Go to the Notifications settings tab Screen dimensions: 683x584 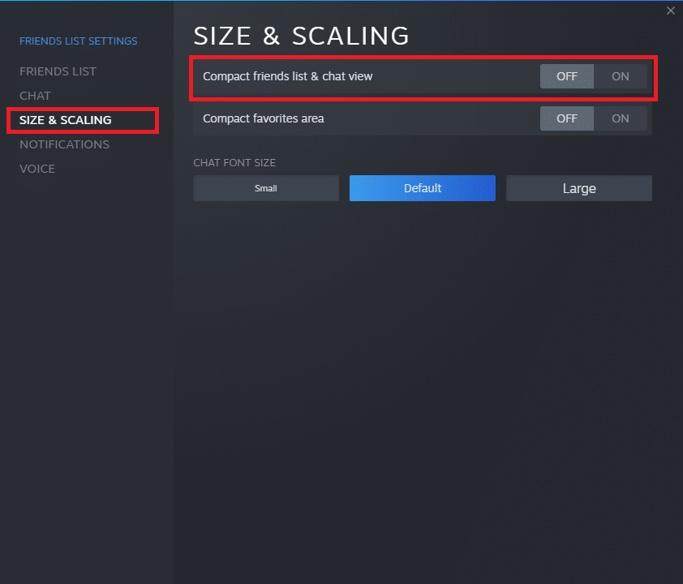tap(64, 144)
